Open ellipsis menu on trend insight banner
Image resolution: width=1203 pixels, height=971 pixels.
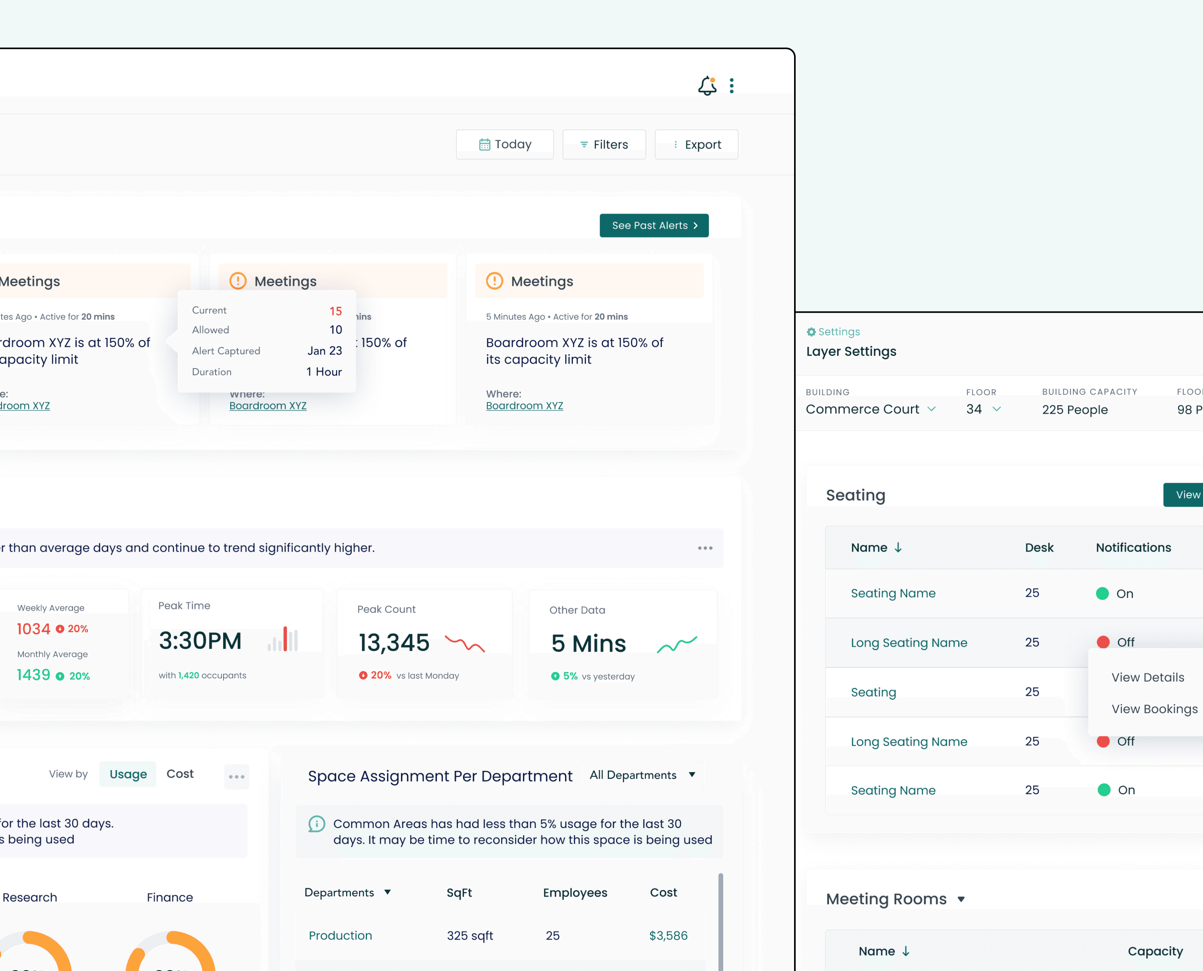[705, 548]
